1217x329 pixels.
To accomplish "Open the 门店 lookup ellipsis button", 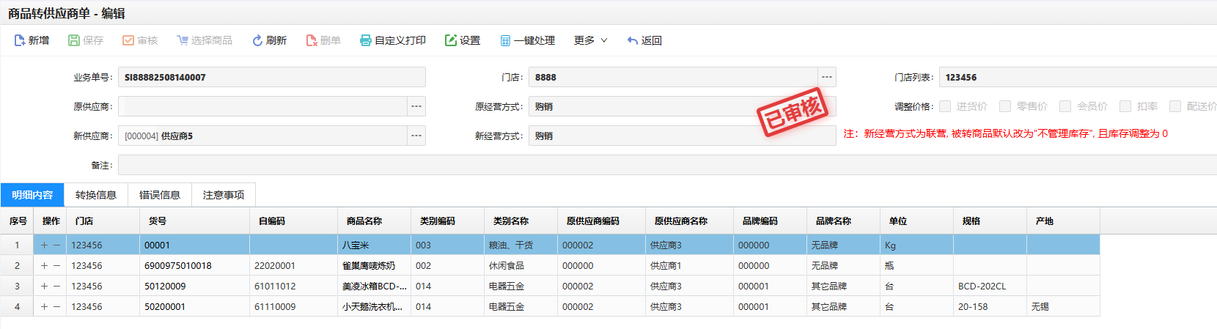I will tap(827, 77).
